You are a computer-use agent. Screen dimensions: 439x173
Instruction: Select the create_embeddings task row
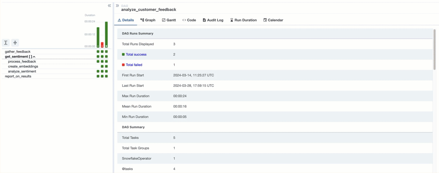pos(23,66)
